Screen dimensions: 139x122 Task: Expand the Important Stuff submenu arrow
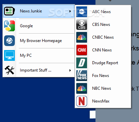point(70,70)
